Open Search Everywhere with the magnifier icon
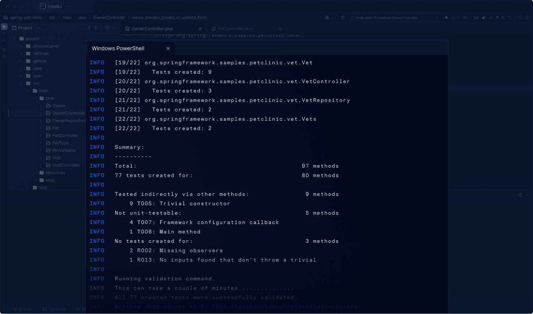 pos(520,17)
